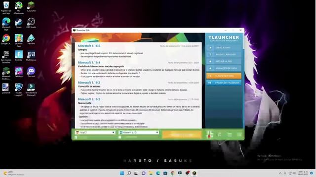Switch to TLauncher in the taskbar
The image size is (316, 177).
tap(194, 173)
